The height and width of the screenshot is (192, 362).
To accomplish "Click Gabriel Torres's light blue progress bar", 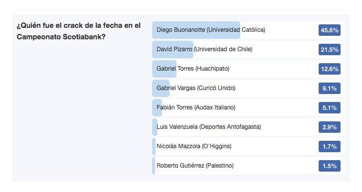I will [164, 69].
